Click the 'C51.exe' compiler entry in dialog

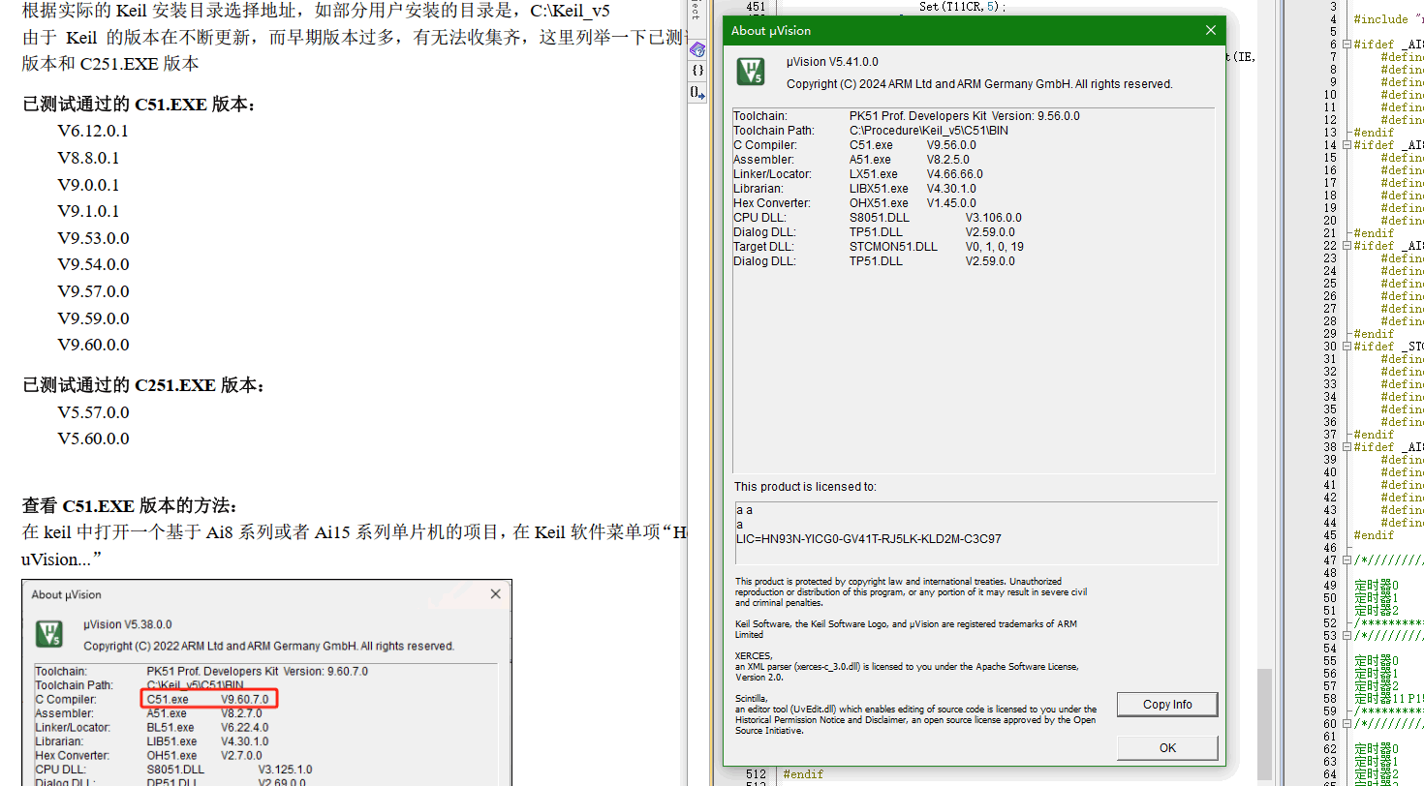click(871, 145)
